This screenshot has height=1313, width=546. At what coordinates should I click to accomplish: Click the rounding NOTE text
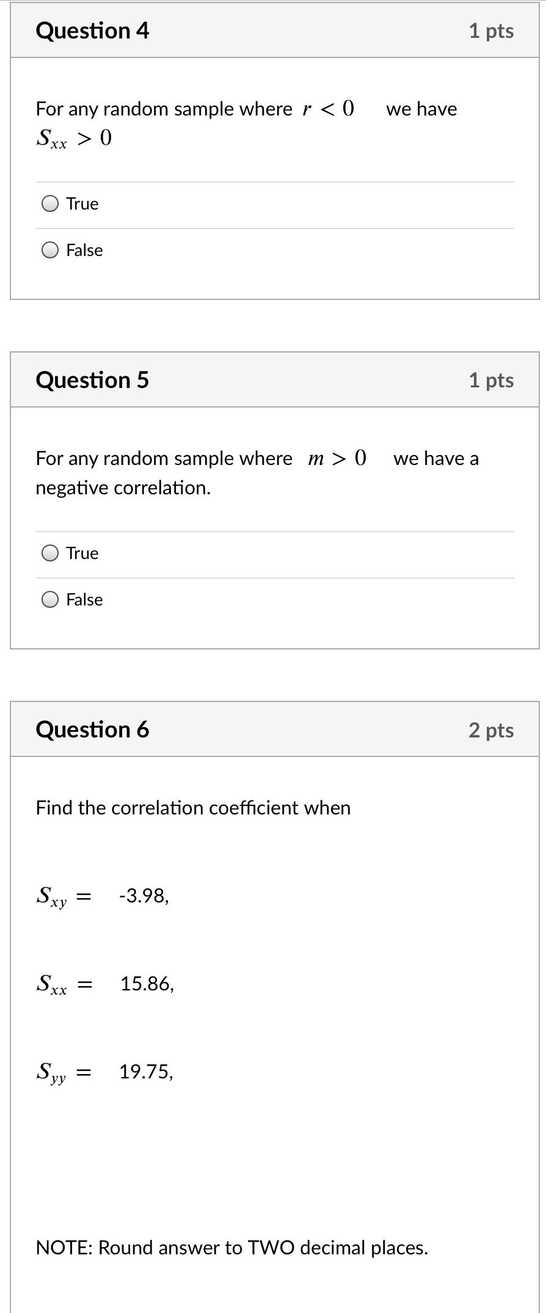click(232, 1247)
